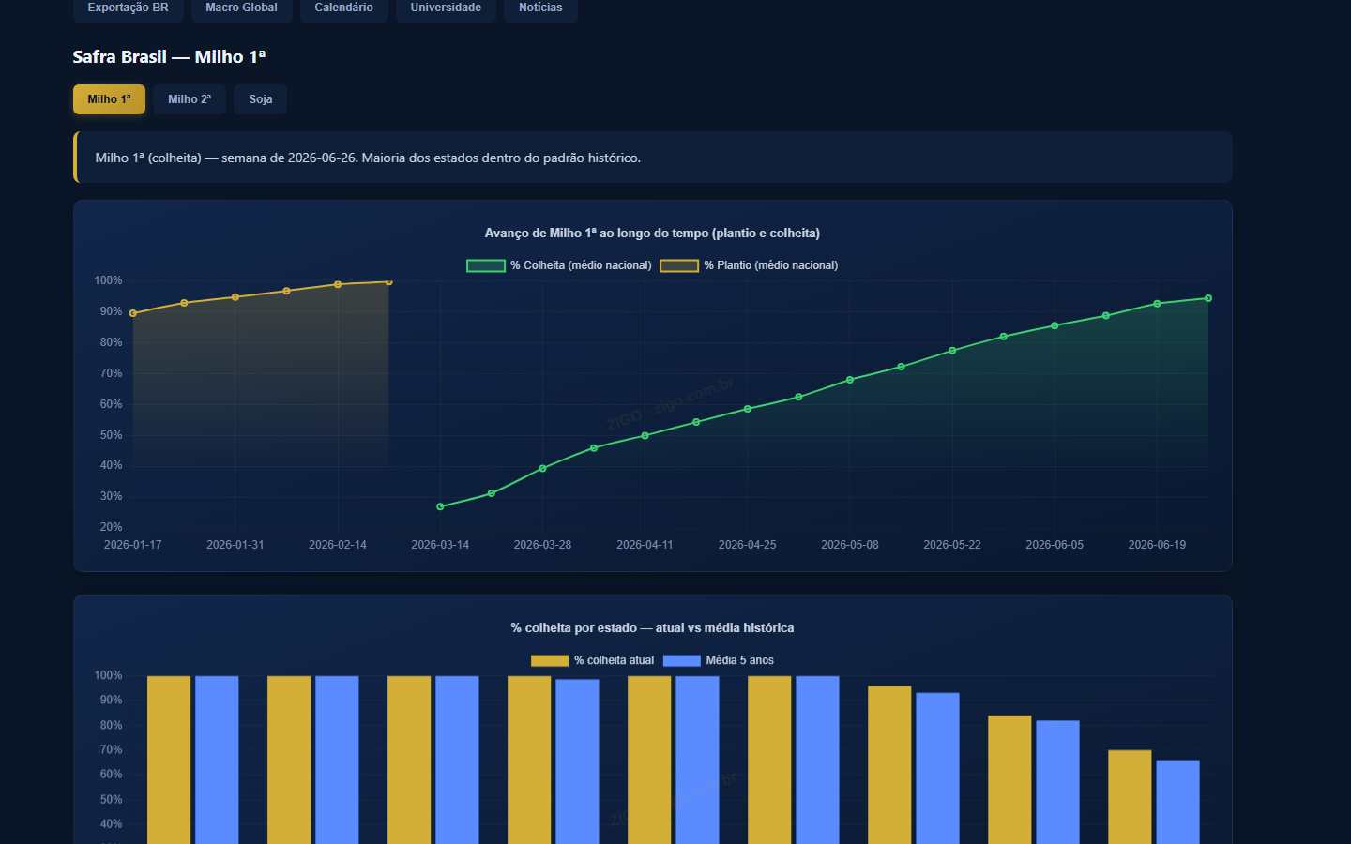Image resolution: width=1351 pixels, height=844 pixels.
Task: Click the harvest data point at 2026-04-11
Action: 645,435
